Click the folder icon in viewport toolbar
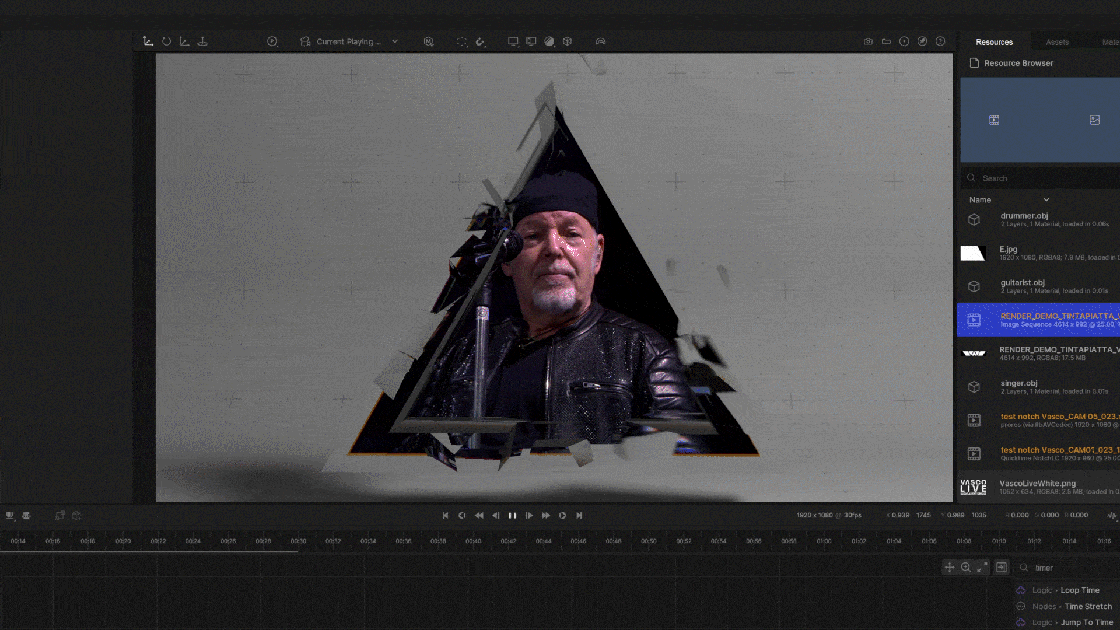 click(886, 41)
